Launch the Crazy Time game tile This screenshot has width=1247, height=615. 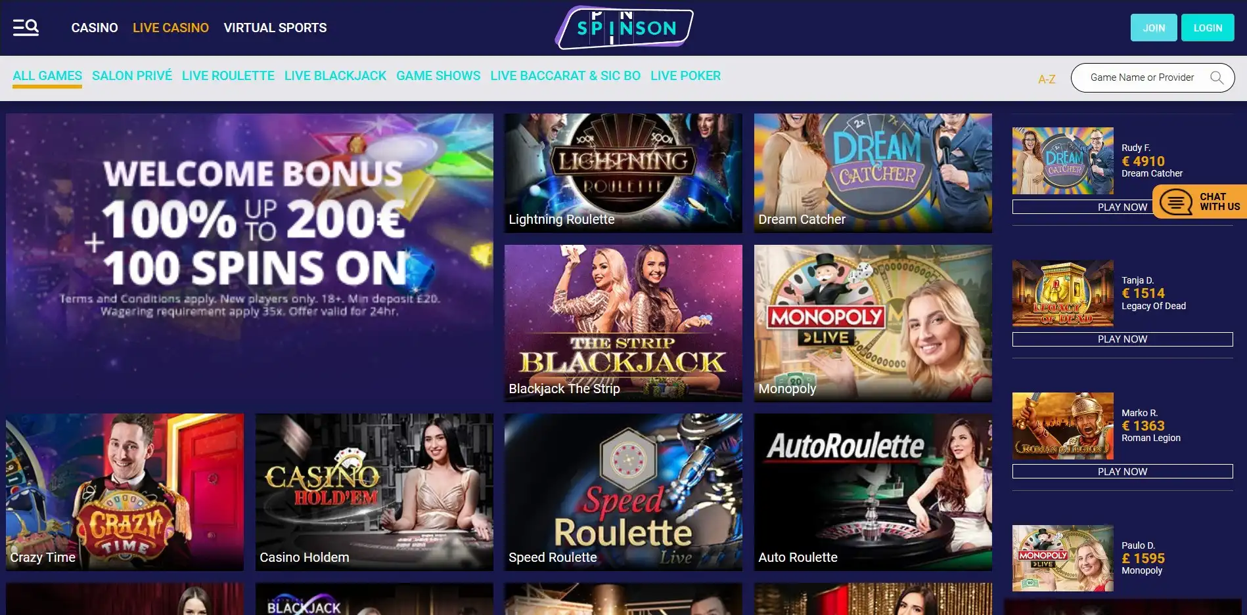tap(125, 492)
